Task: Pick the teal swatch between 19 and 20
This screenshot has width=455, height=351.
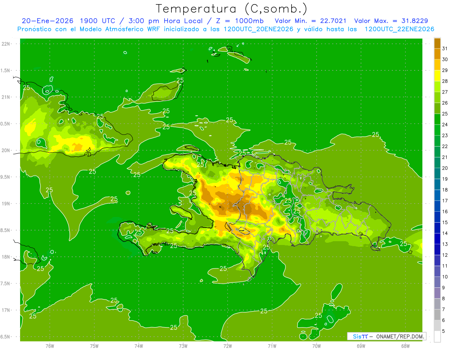Action: (x=437, y=173)
